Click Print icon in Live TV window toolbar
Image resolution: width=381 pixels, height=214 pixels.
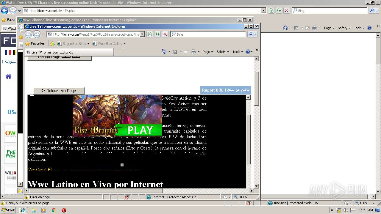coord(193,52)
